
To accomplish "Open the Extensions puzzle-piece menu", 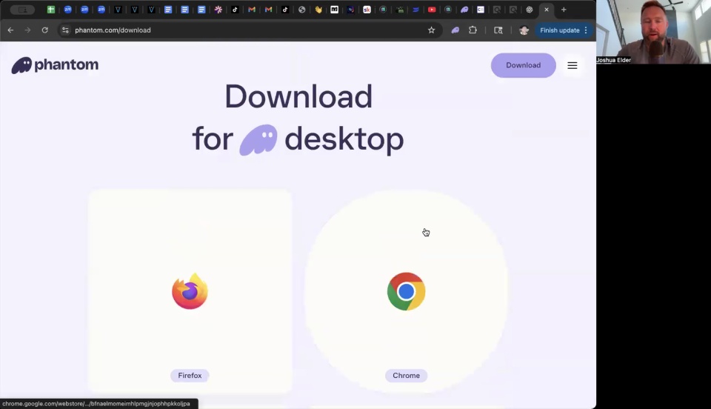I will pyautogui.click(x=473, y=30).
